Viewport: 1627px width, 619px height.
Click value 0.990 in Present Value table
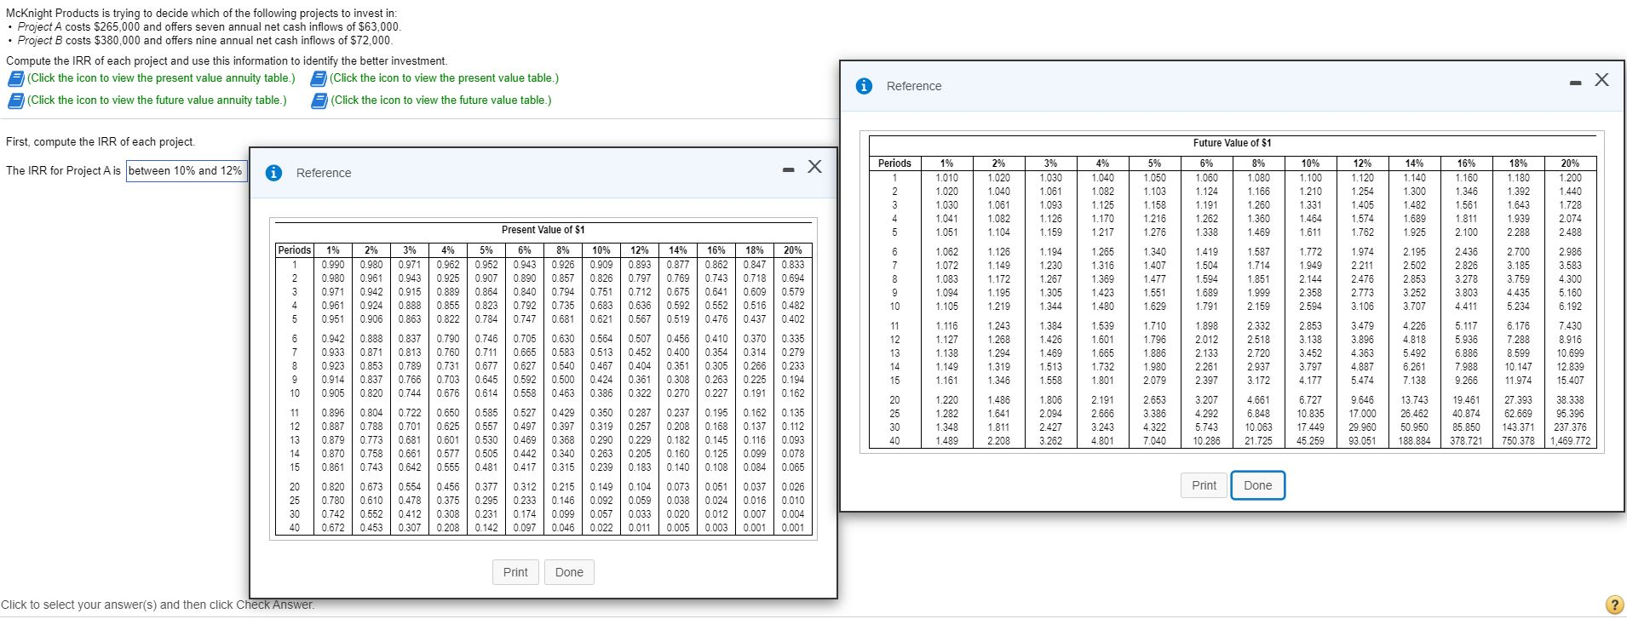coord(333,265)
